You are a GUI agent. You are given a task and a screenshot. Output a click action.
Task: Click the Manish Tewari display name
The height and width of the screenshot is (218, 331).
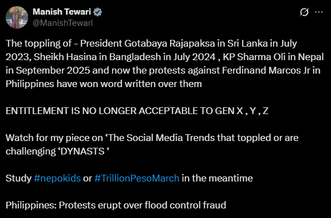(62, 12)
